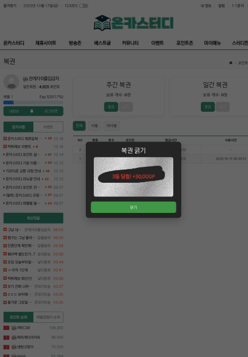The height and width of the screenshot is (357, 248).
Task: Click 발급 under 주간 복권
Action: (111, 107)
